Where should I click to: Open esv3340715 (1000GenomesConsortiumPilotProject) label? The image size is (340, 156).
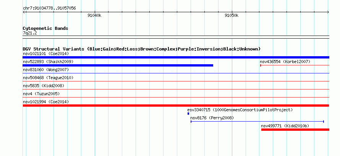(x=240, y=110)
